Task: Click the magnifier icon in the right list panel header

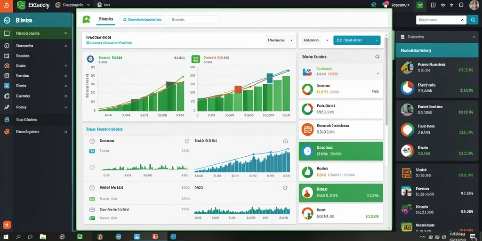Action: [377, 57]
